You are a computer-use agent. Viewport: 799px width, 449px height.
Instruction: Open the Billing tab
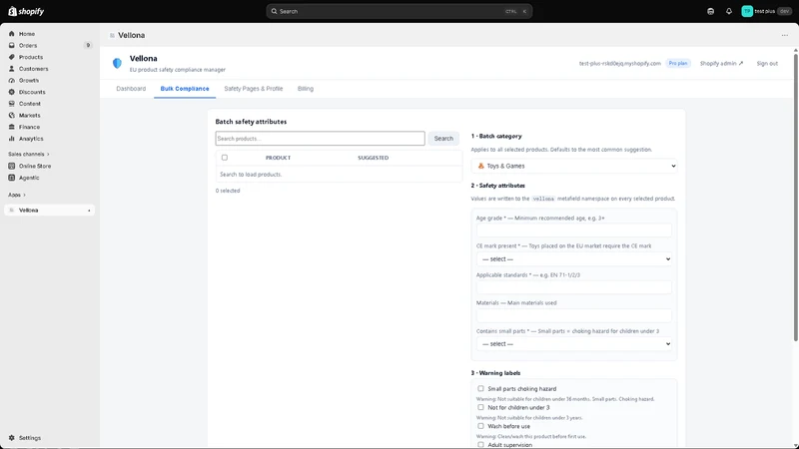pyautogui.click(x=306, y=89)
